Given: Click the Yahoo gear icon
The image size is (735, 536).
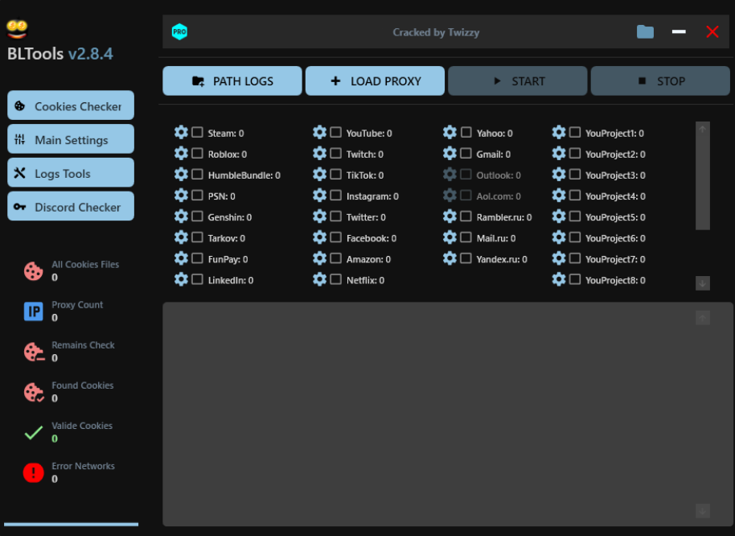Looking at the screenshot, I should pos(450,132).
